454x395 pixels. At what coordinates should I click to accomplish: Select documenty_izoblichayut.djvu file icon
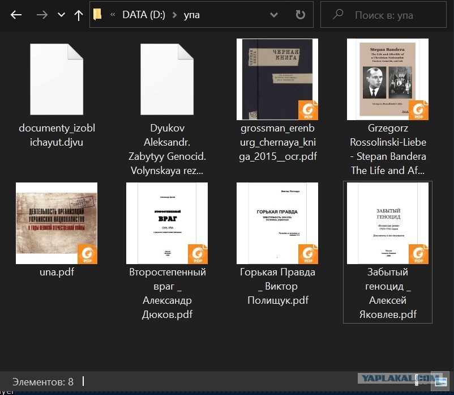[57, 79]
